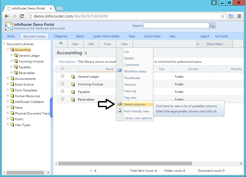The image size is (246, 177).
Task: Click the note icon beside the Accounting title
Action: tap(85, 53)
